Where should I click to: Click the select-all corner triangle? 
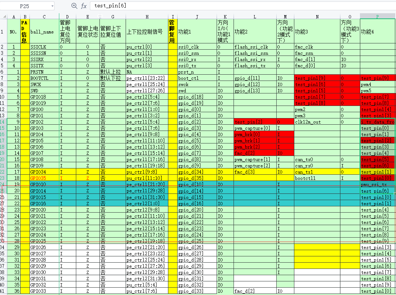(4, 17)
